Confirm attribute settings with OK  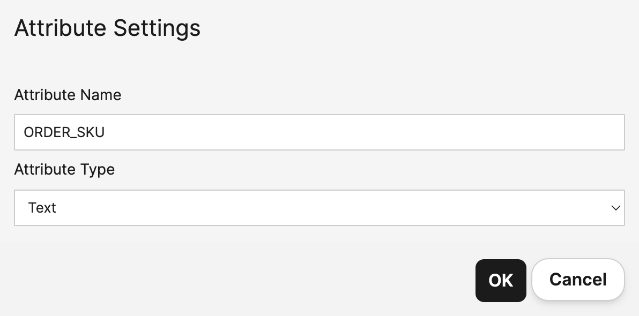pyautogui.click(x=501, y=280)
